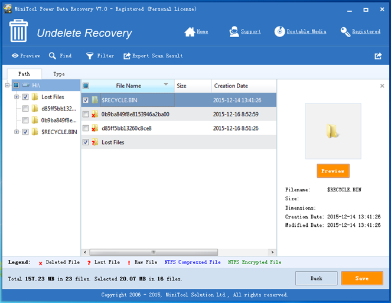Click the NTFS Compressed File legend text

(x=193, y=262)
